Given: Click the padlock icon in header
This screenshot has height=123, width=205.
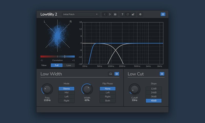Looking at the screenshot, I should pos(133,14).
